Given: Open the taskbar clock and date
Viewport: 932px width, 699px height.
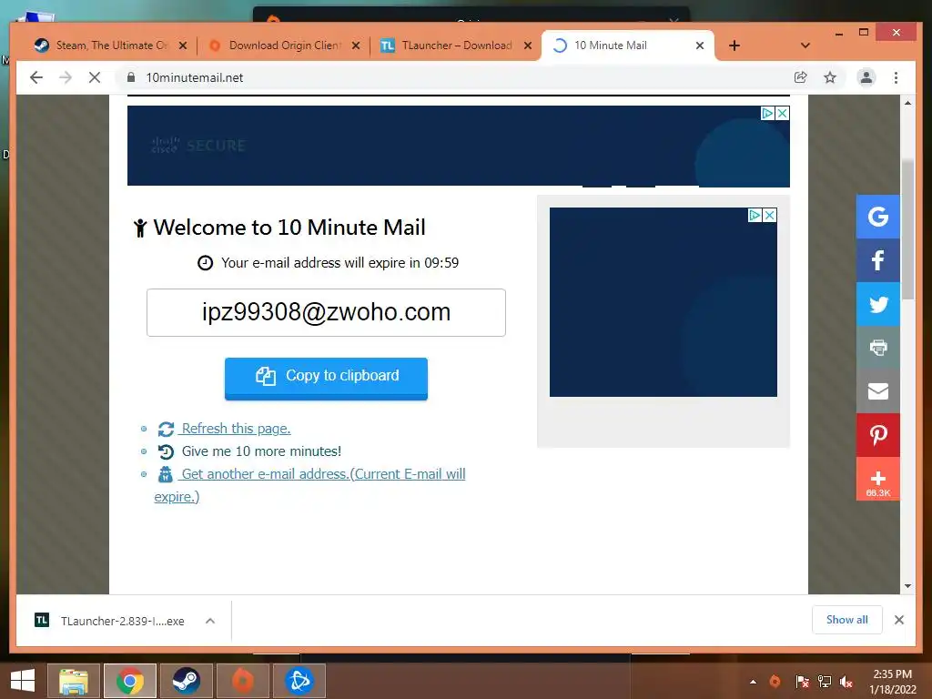Looking at the screenshot, I should 892,682.
